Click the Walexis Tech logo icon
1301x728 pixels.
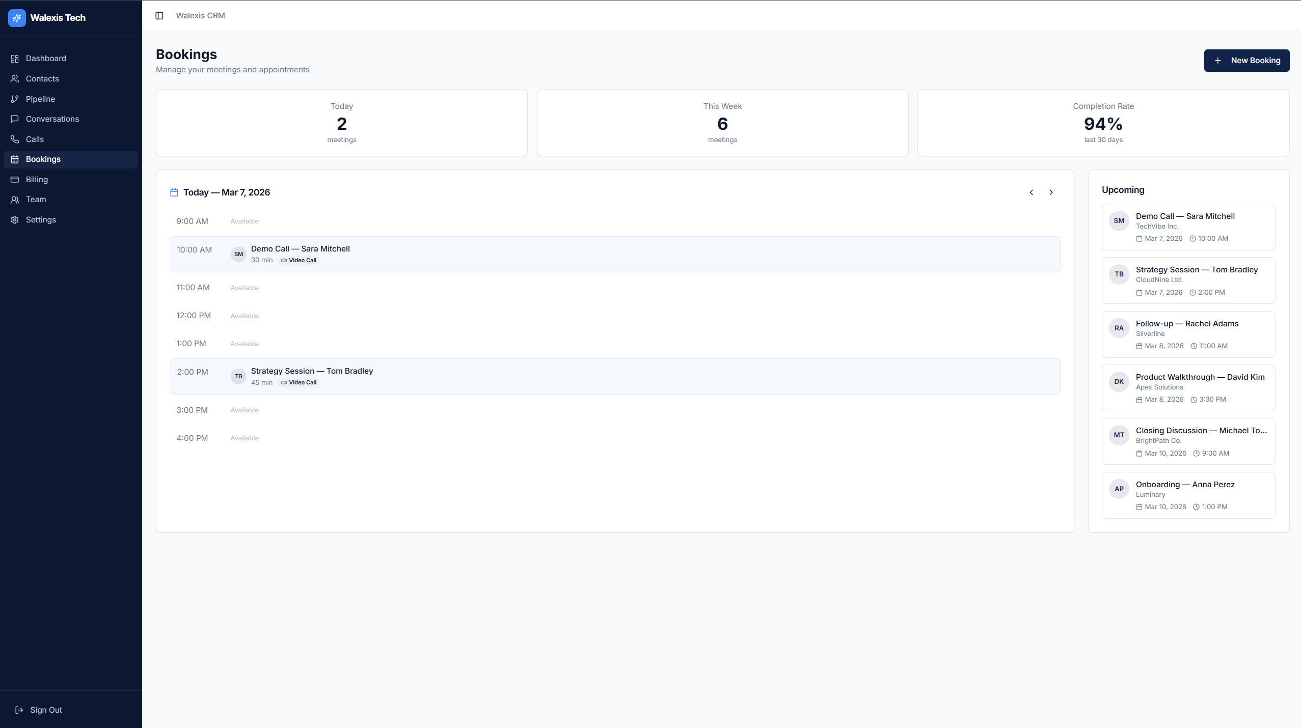coord(17,17)
